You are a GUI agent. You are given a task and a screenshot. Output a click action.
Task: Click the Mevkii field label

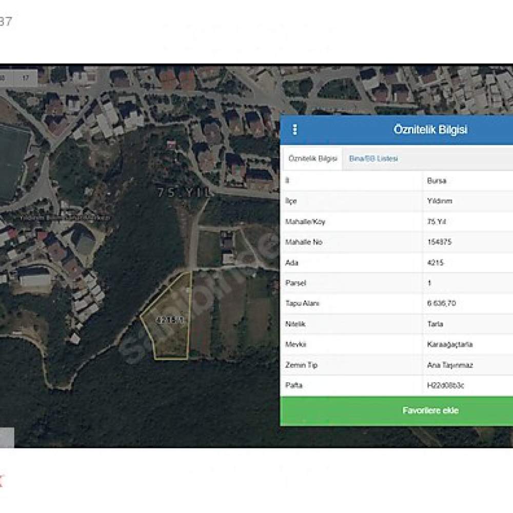click(295, 344)
